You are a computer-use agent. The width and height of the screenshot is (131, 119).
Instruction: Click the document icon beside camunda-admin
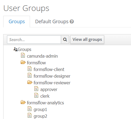(23, 55)
